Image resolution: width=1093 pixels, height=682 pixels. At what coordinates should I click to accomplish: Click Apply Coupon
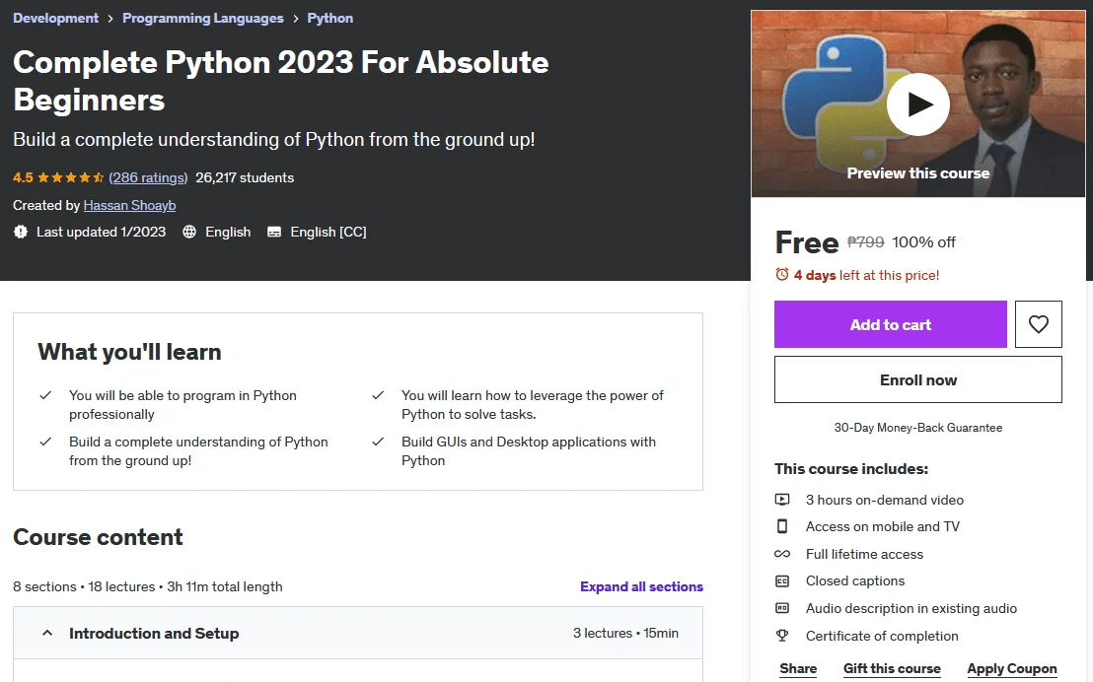[x=1011, y=669]
